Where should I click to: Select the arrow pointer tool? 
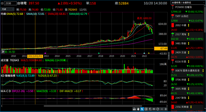click(x=142, y=109)
